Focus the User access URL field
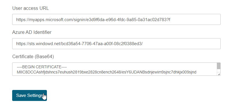Screen dimensions: 229x105 (x=116, y=19)
